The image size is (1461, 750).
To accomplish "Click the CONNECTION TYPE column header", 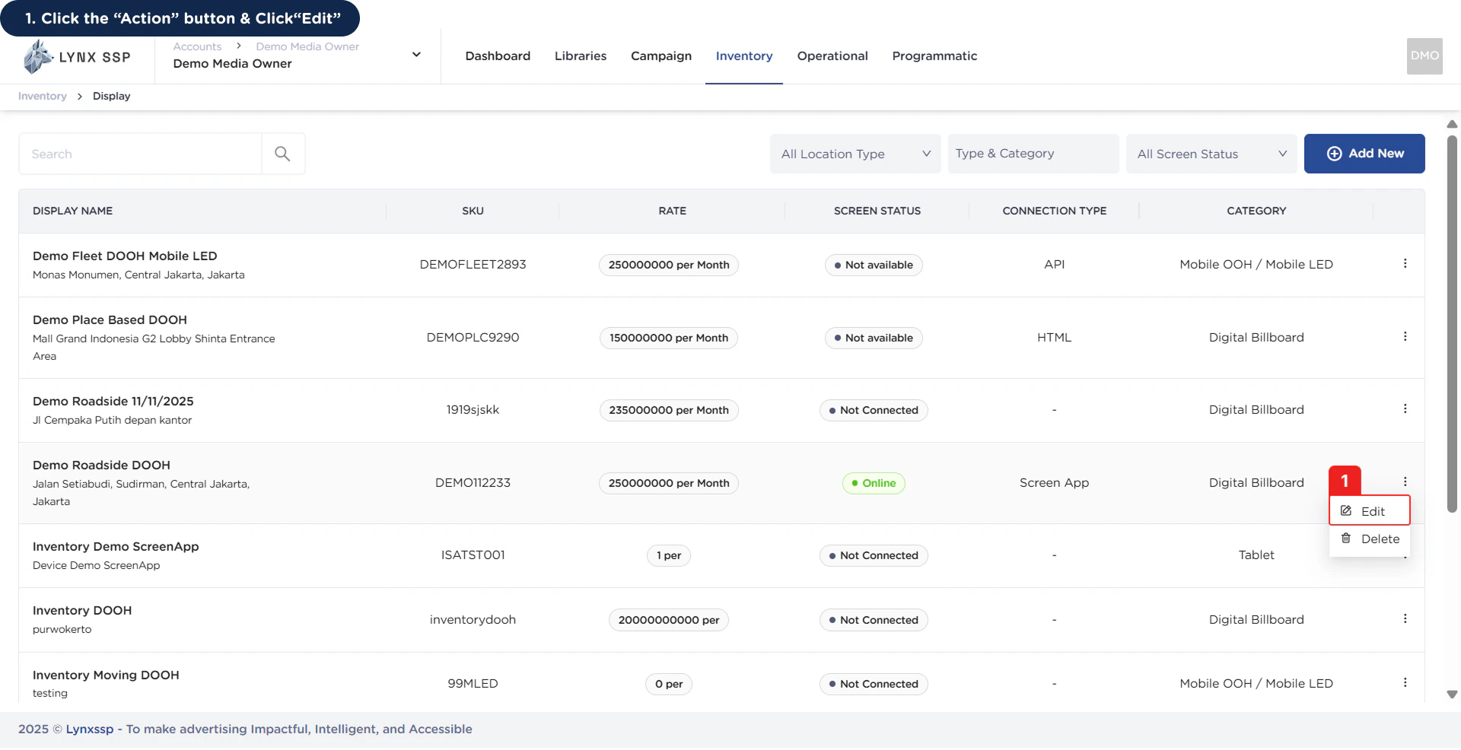I will 1054,211.
